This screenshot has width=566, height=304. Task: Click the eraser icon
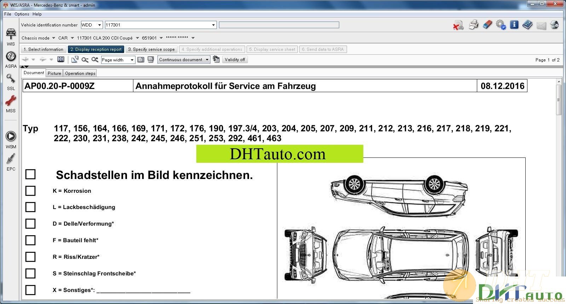tap(487, 25)
